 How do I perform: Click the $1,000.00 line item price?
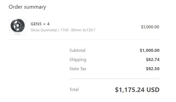(150, 27)
